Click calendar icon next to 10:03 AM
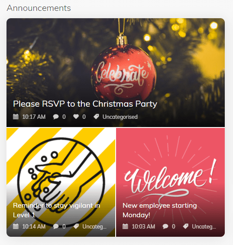The image size is (233, 245). tap(125, 226)
